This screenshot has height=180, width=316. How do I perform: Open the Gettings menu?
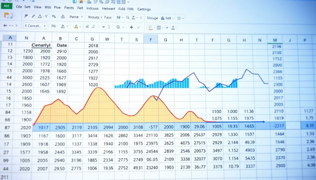pyautogui.click(x=143, y=9)
